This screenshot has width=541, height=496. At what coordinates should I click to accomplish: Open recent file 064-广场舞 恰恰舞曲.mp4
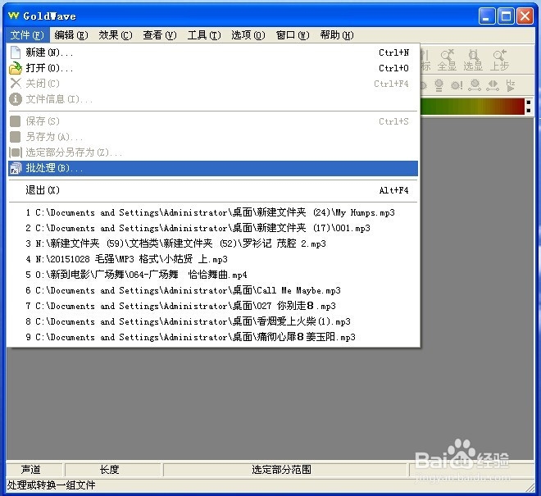point(213,275)
